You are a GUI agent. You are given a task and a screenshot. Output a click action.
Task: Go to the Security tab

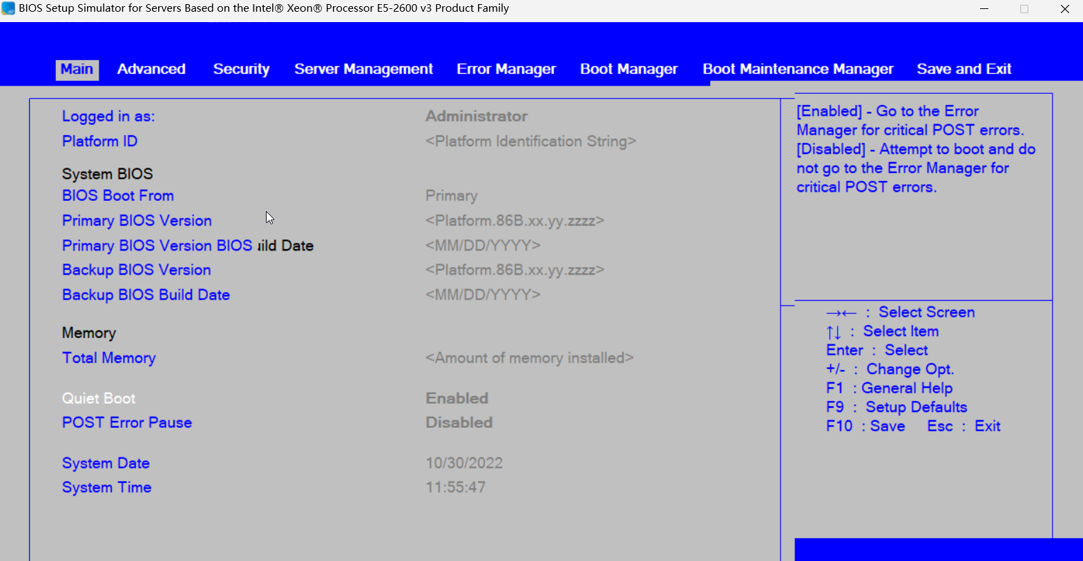(x=241, y=69)
